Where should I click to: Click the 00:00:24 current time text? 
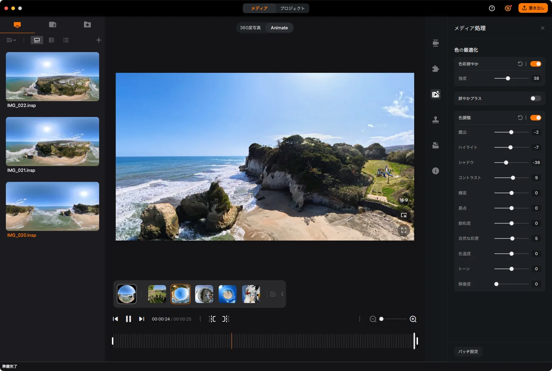161,319
